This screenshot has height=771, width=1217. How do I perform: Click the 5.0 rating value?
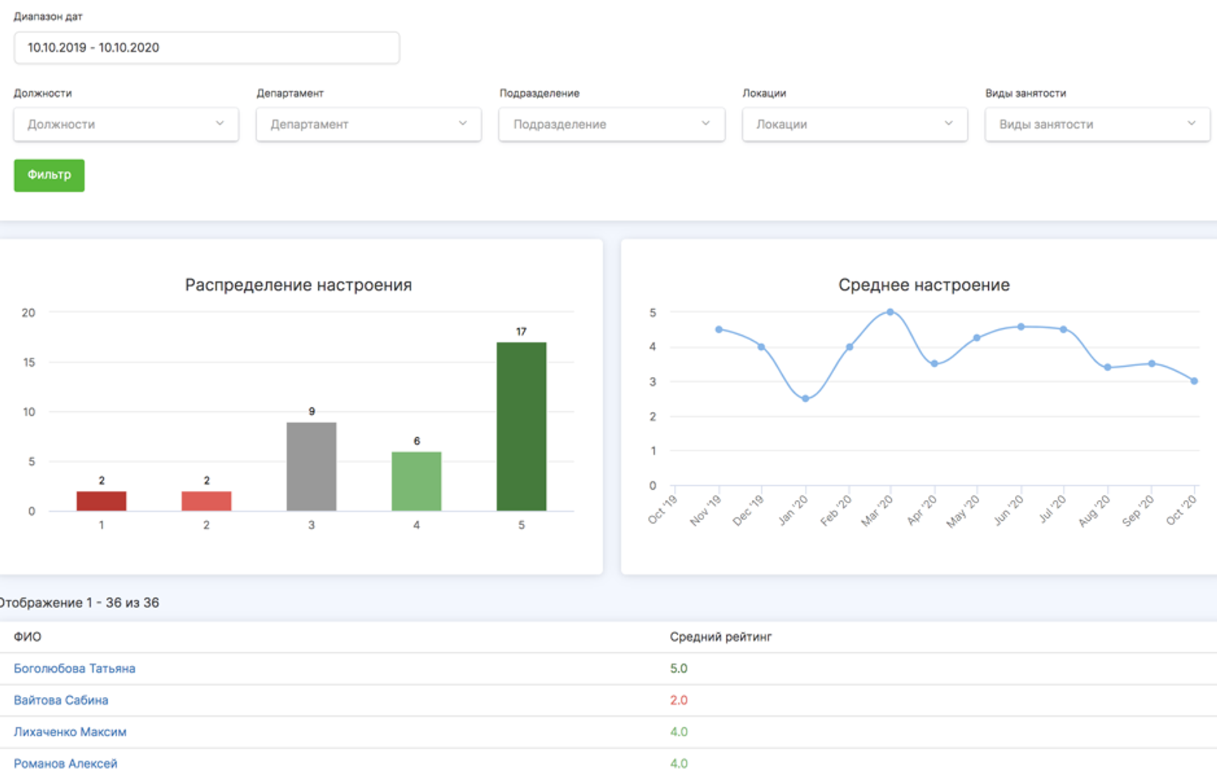point(679,668)
